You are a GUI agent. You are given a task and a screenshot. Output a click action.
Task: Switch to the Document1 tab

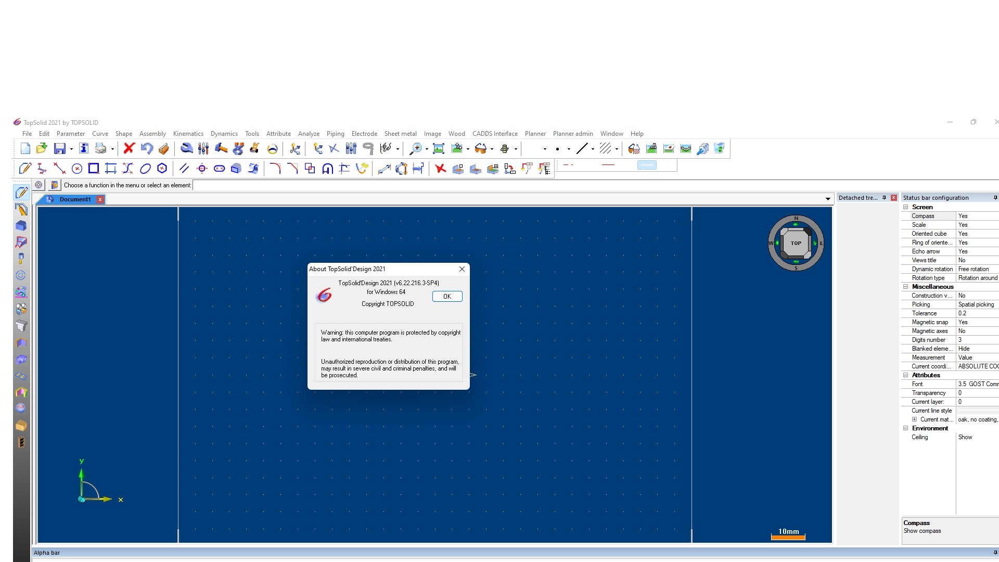coord(75,199)
